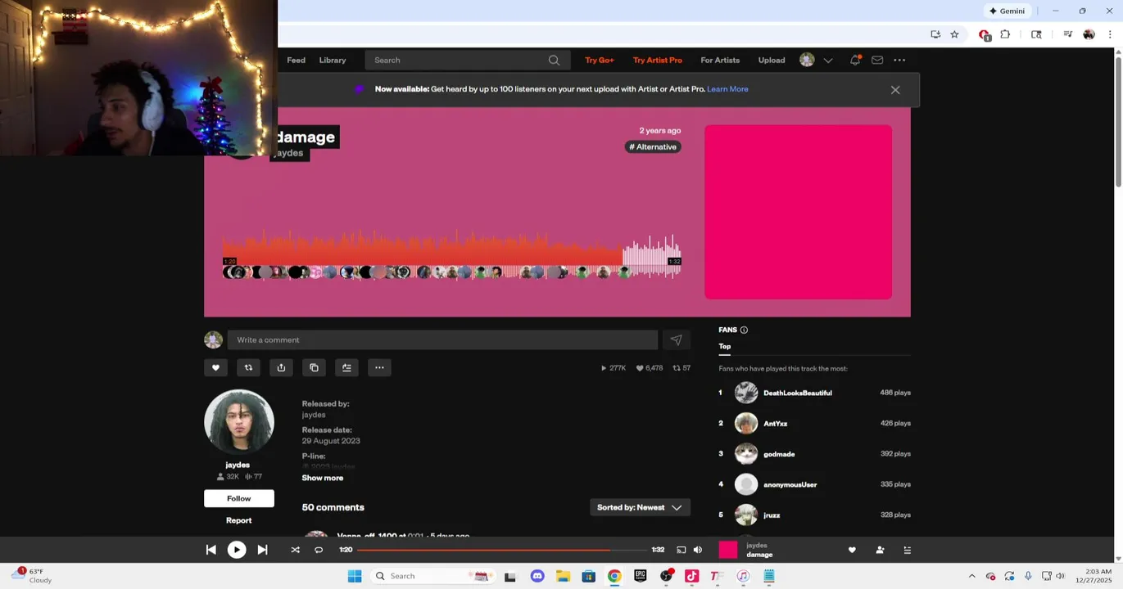1123x589 pixels.
Task: Open FANS info icon
Action: point(744,330)
